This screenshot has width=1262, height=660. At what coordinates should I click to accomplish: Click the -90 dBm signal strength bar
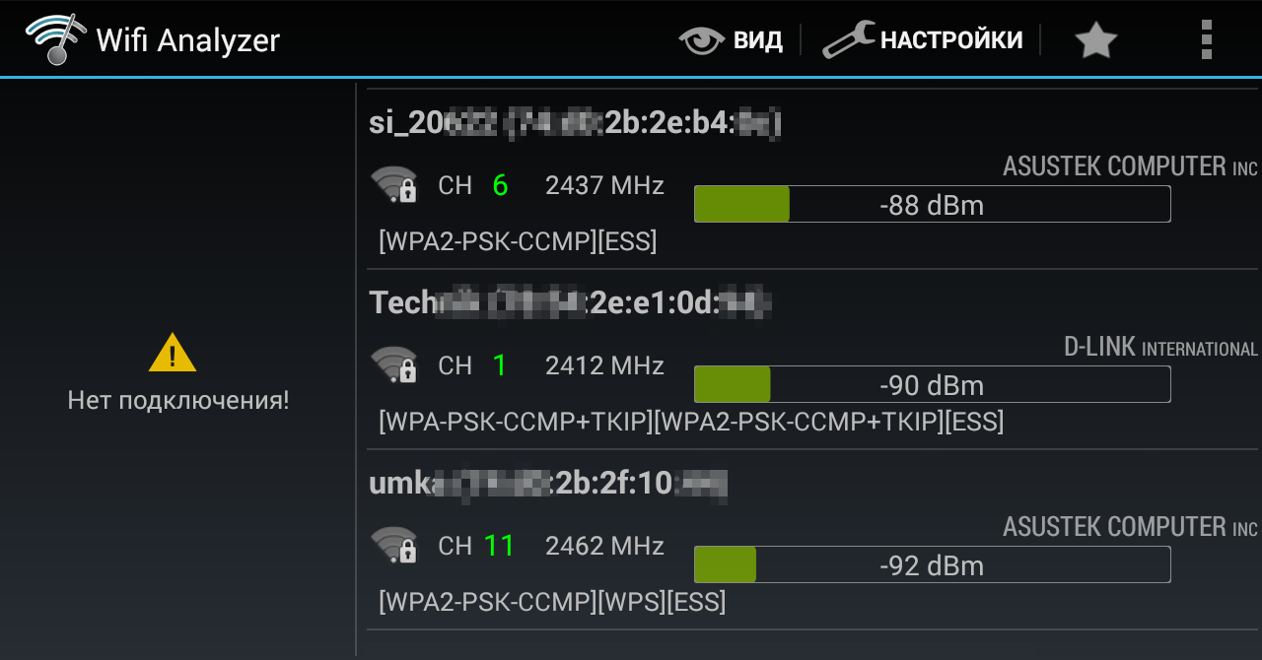932,384
